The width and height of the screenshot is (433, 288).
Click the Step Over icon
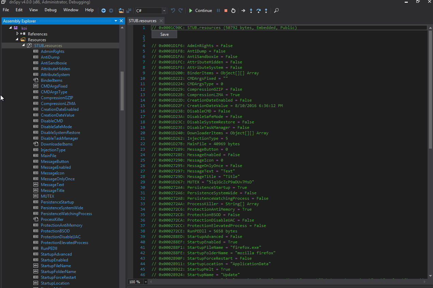(259, 11)
